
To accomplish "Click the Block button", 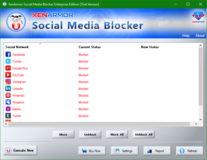I will [x=63, y=134].
